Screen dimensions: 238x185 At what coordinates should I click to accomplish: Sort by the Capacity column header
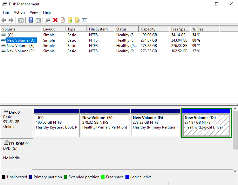(154, 29)
